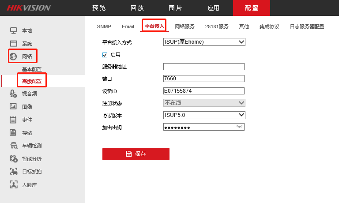Viewport: 339px width, 203px height.
Task: Click the microphone icon beside 视音频
Action: tap(13, 94)
